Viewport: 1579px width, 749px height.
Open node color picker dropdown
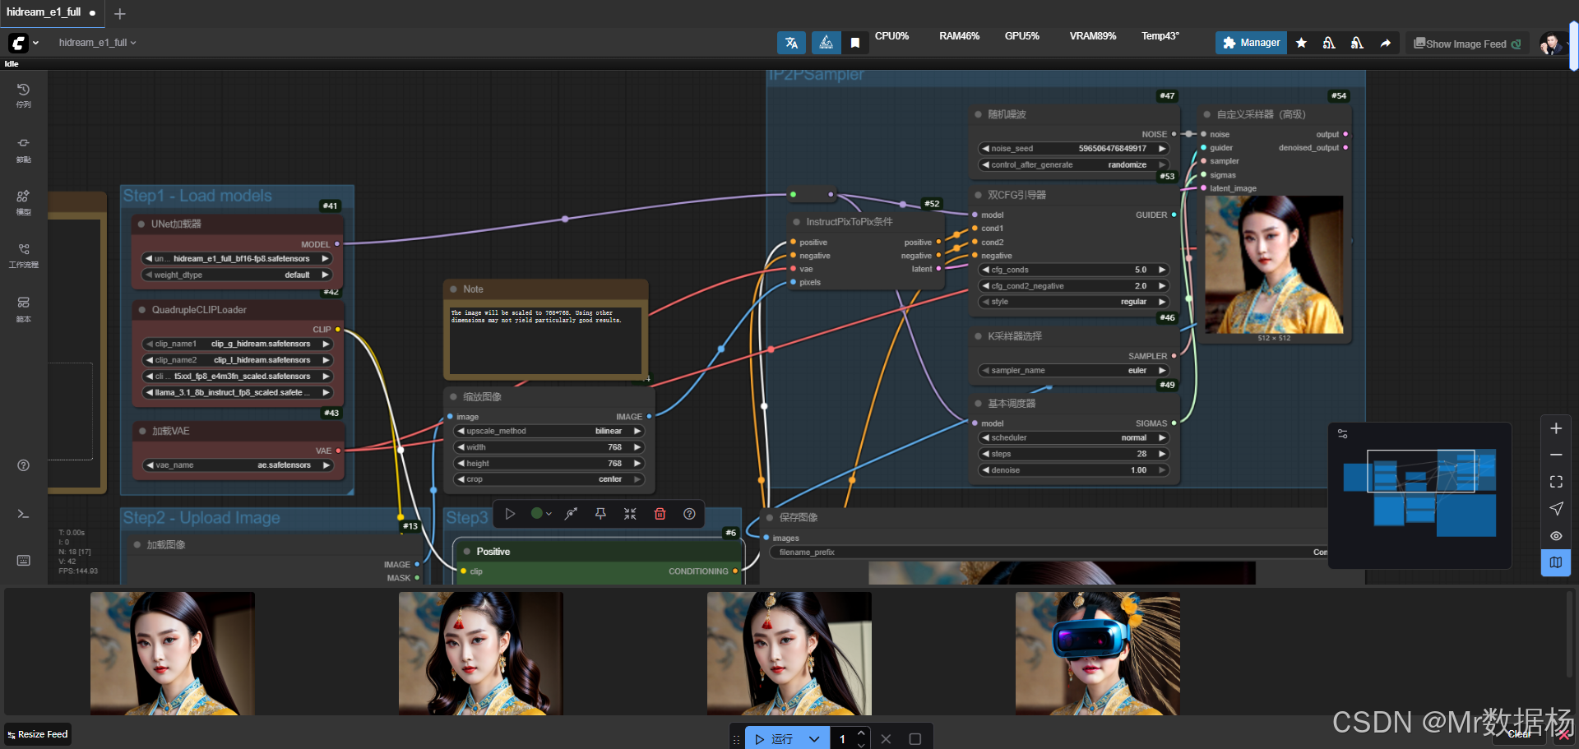click(541, 514)
